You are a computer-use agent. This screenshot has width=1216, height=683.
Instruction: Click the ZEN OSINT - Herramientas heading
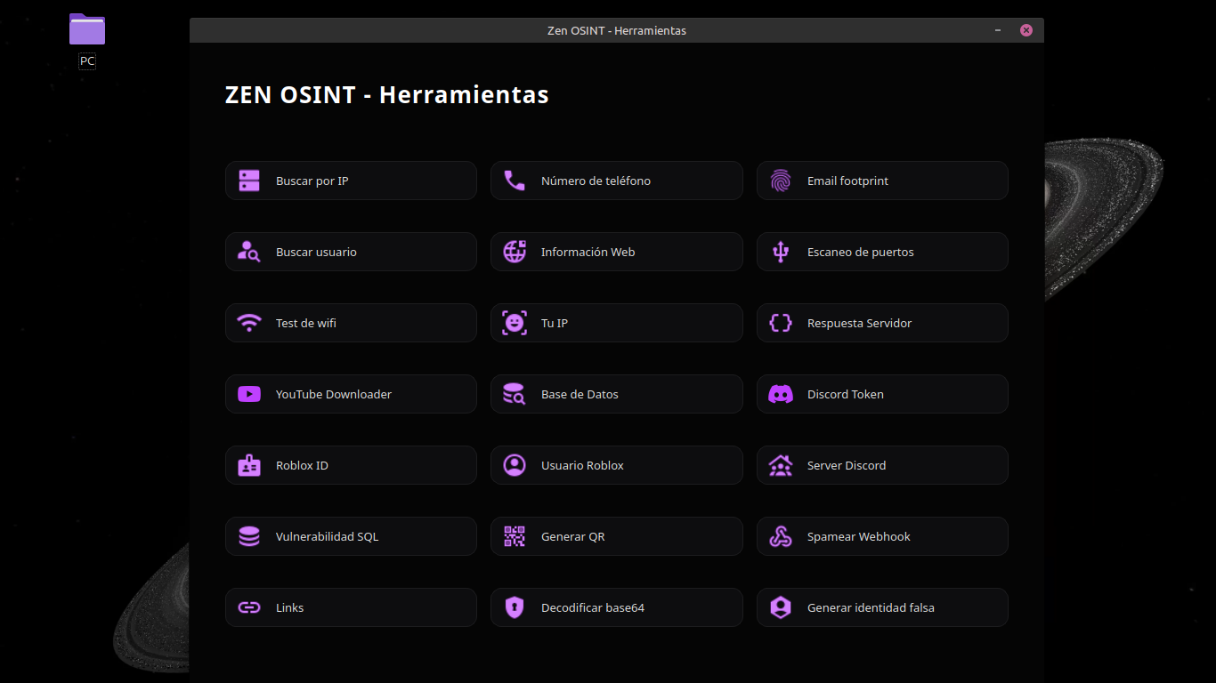click(x=387, y=94)
